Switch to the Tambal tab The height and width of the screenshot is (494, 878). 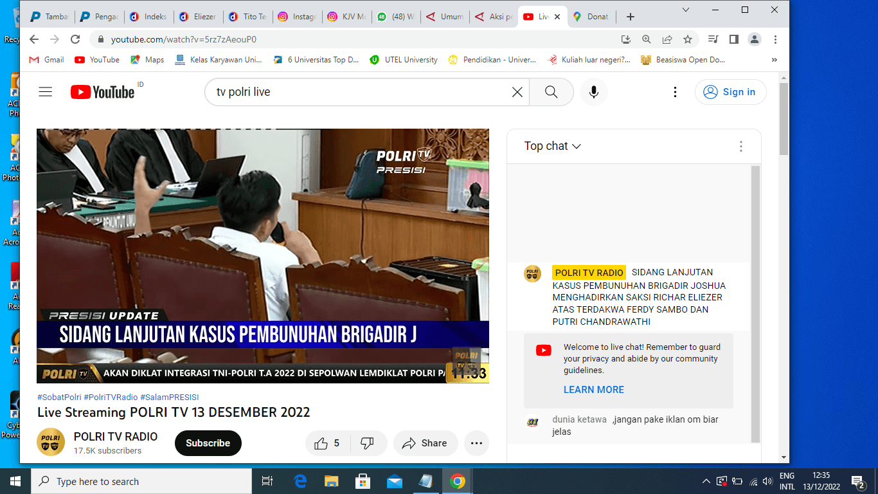[50, 17]
